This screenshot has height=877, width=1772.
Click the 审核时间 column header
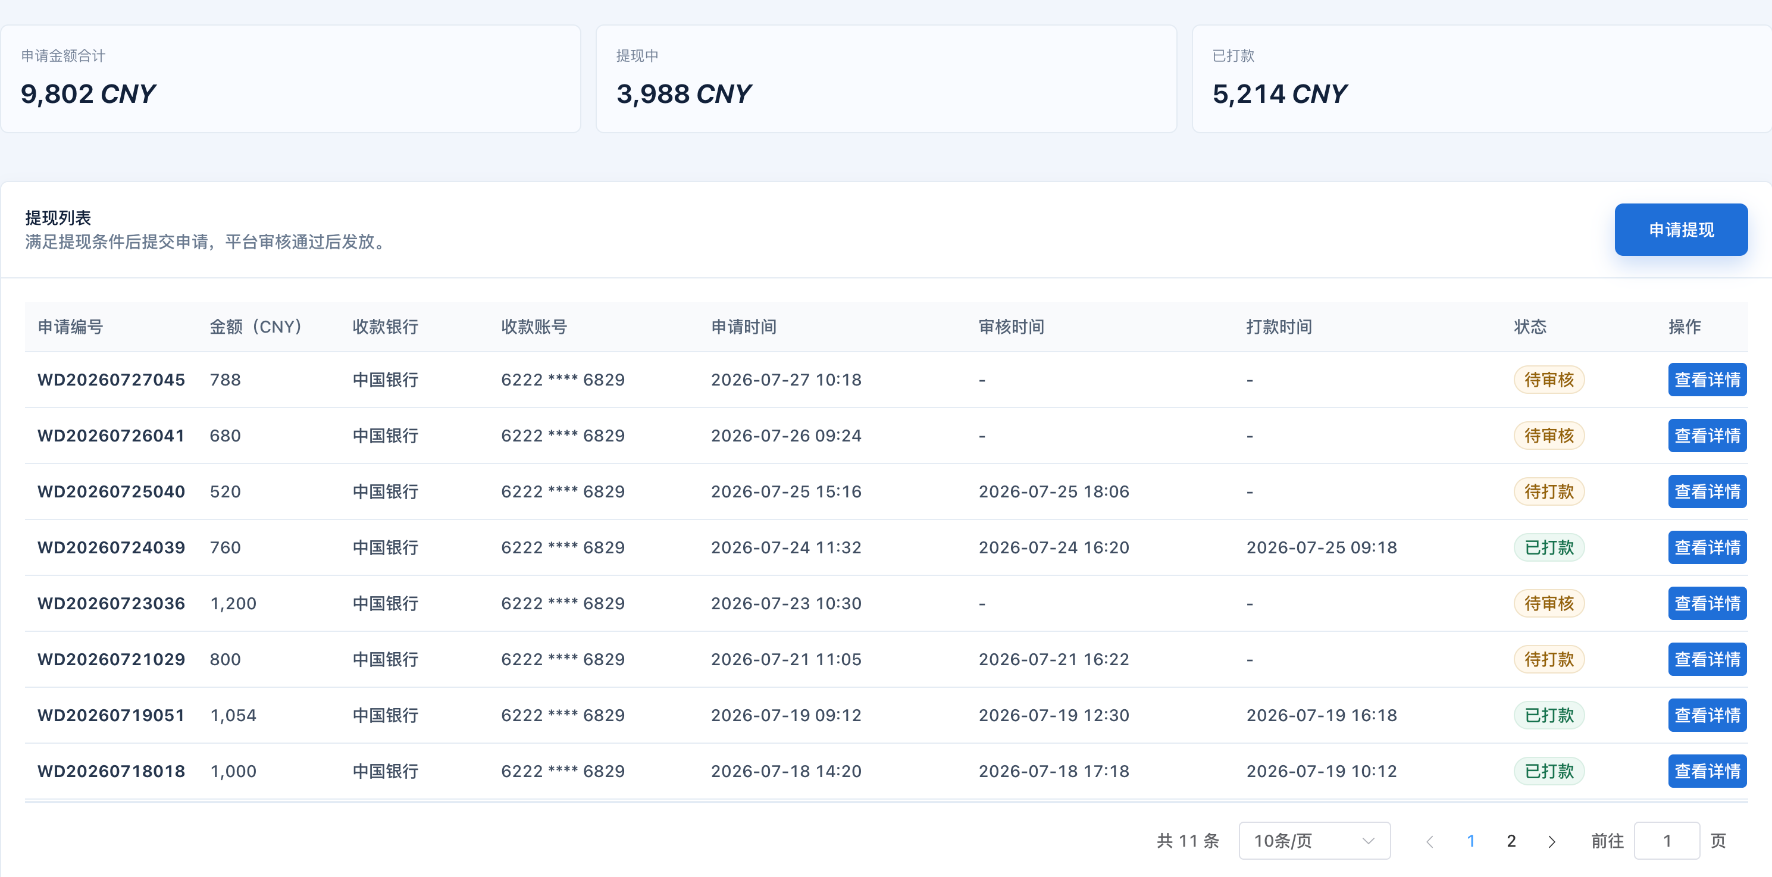point(1011,327)
